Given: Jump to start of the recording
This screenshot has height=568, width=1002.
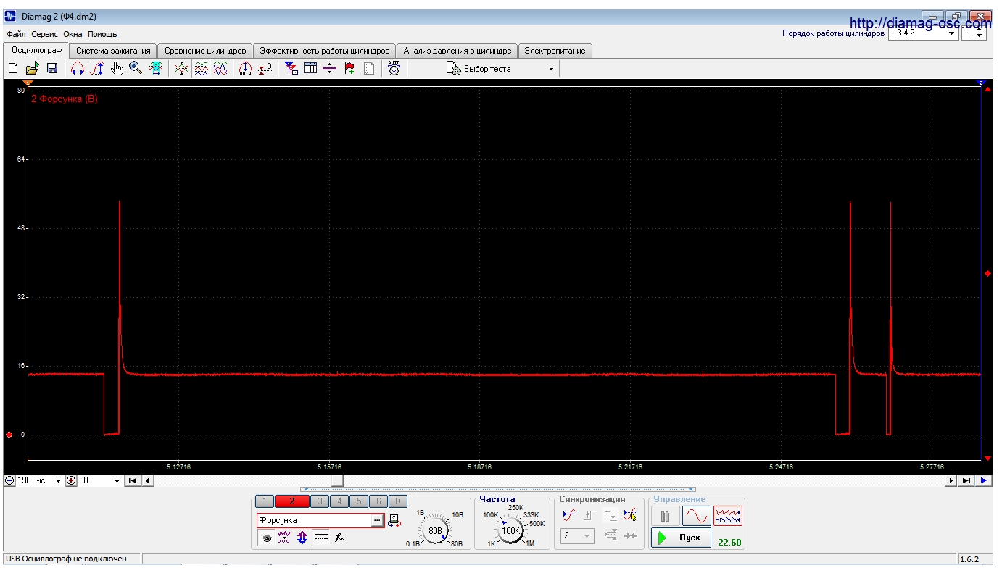Looking at the screenshot, I should tap(133, 480).
